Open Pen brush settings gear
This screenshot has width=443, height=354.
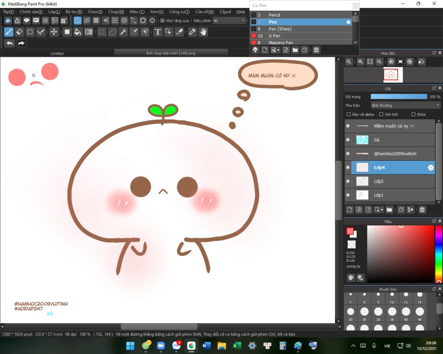pos(348,22)
